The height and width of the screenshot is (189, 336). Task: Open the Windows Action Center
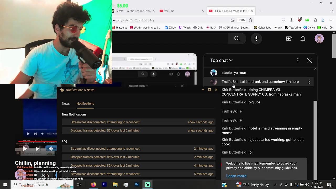click(x=329, y=185)
